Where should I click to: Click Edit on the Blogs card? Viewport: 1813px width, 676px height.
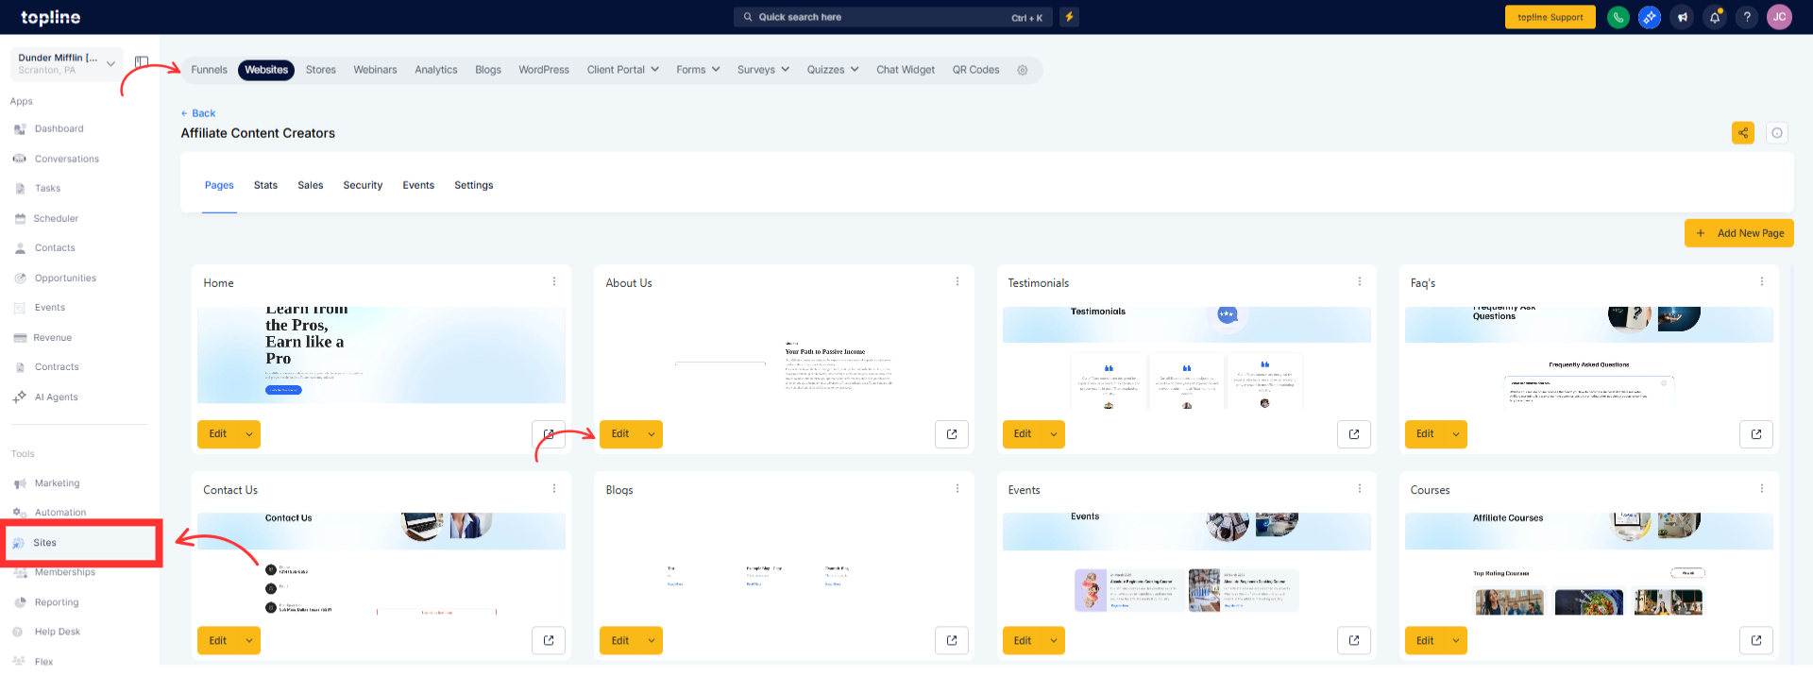pyautogui.click(x=620, y=640)
